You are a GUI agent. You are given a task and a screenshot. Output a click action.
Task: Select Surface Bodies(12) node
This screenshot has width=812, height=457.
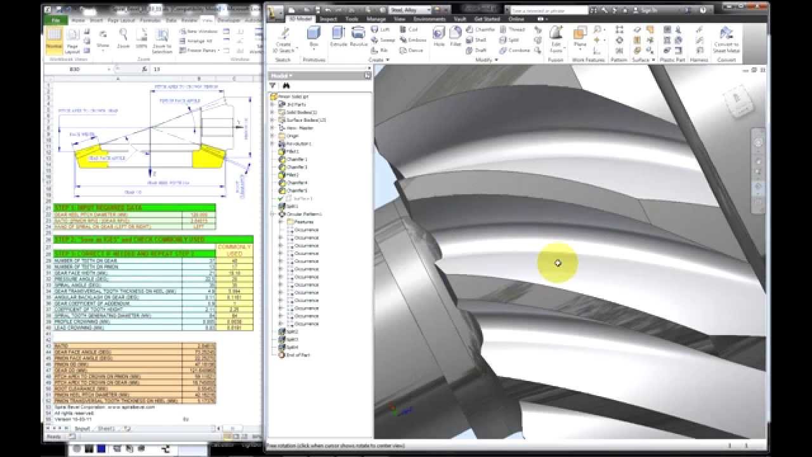pyautogui.click(x=302, y=120)
